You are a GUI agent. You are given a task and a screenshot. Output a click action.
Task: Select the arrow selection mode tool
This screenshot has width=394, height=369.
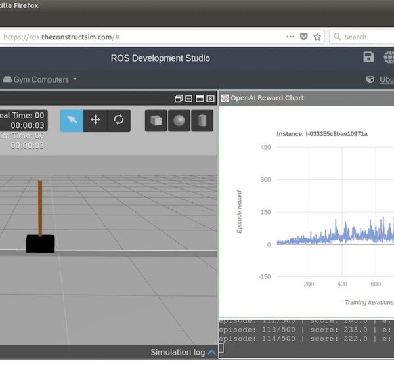tap(72, 120)
